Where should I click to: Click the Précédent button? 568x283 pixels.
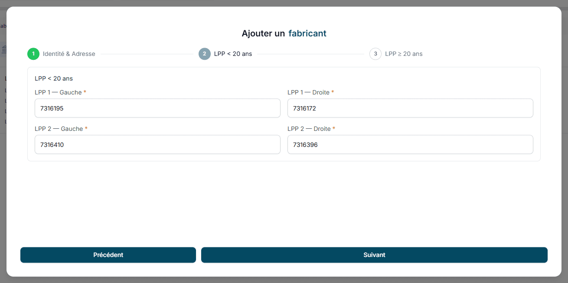click(108, 255)
